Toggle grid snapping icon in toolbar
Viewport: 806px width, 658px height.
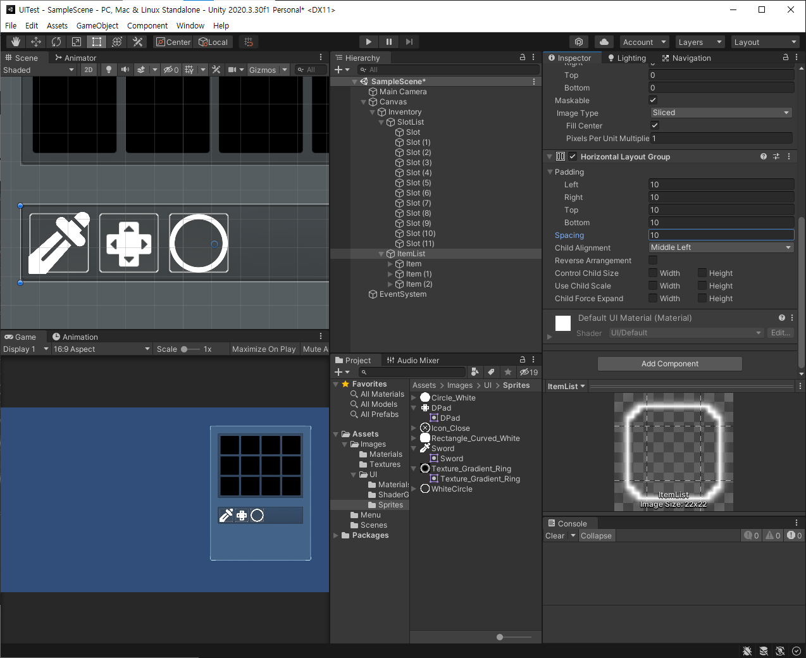pos(249,42)
